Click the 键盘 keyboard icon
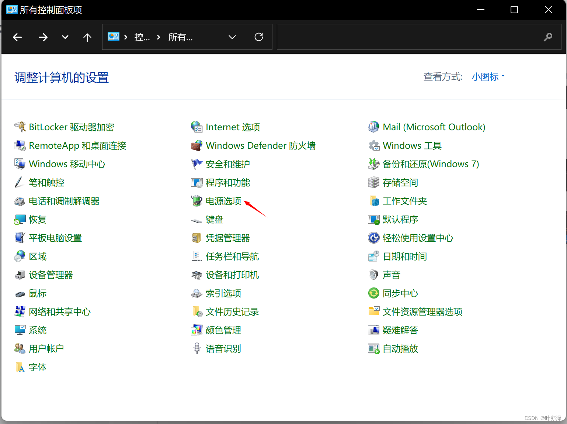The height and width of the screenshot is (424, 567). 196,220
